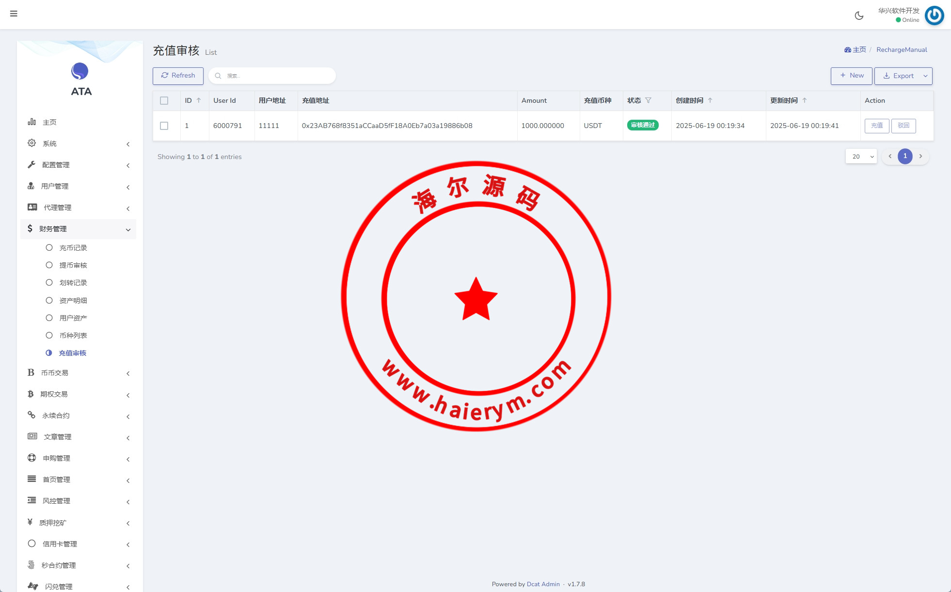Check the row 1 checkbox
The height and width of the screenshot is (592, 951).
pyautogui.click(x=164, y=126)
